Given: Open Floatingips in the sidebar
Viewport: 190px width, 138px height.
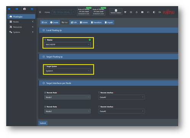Looking at the screenshot, I should pos(21,16).
